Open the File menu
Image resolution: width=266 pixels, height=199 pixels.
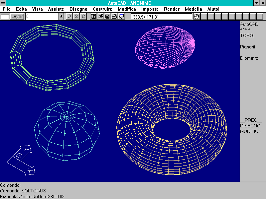pos(7,9)
